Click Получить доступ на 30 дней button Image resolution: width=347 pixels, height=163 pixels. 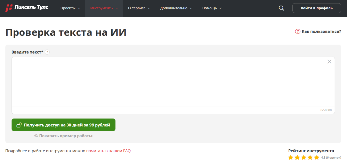63,125
